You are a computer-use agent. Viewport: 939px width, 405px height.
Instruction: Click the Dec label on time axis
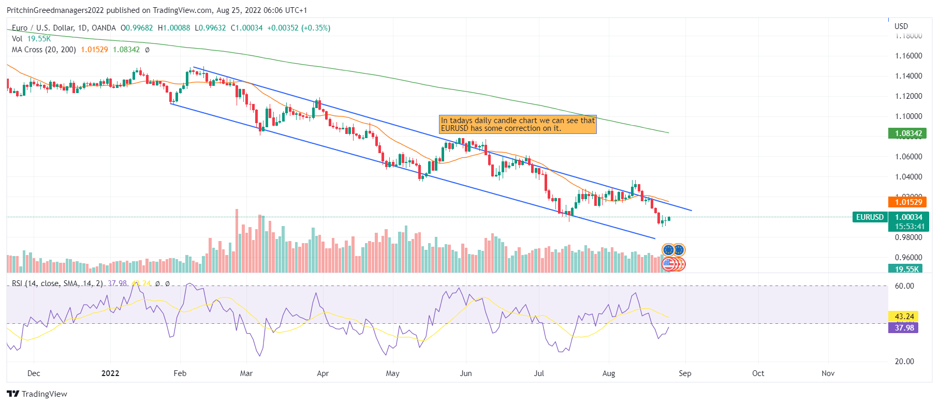coord(34,373)
